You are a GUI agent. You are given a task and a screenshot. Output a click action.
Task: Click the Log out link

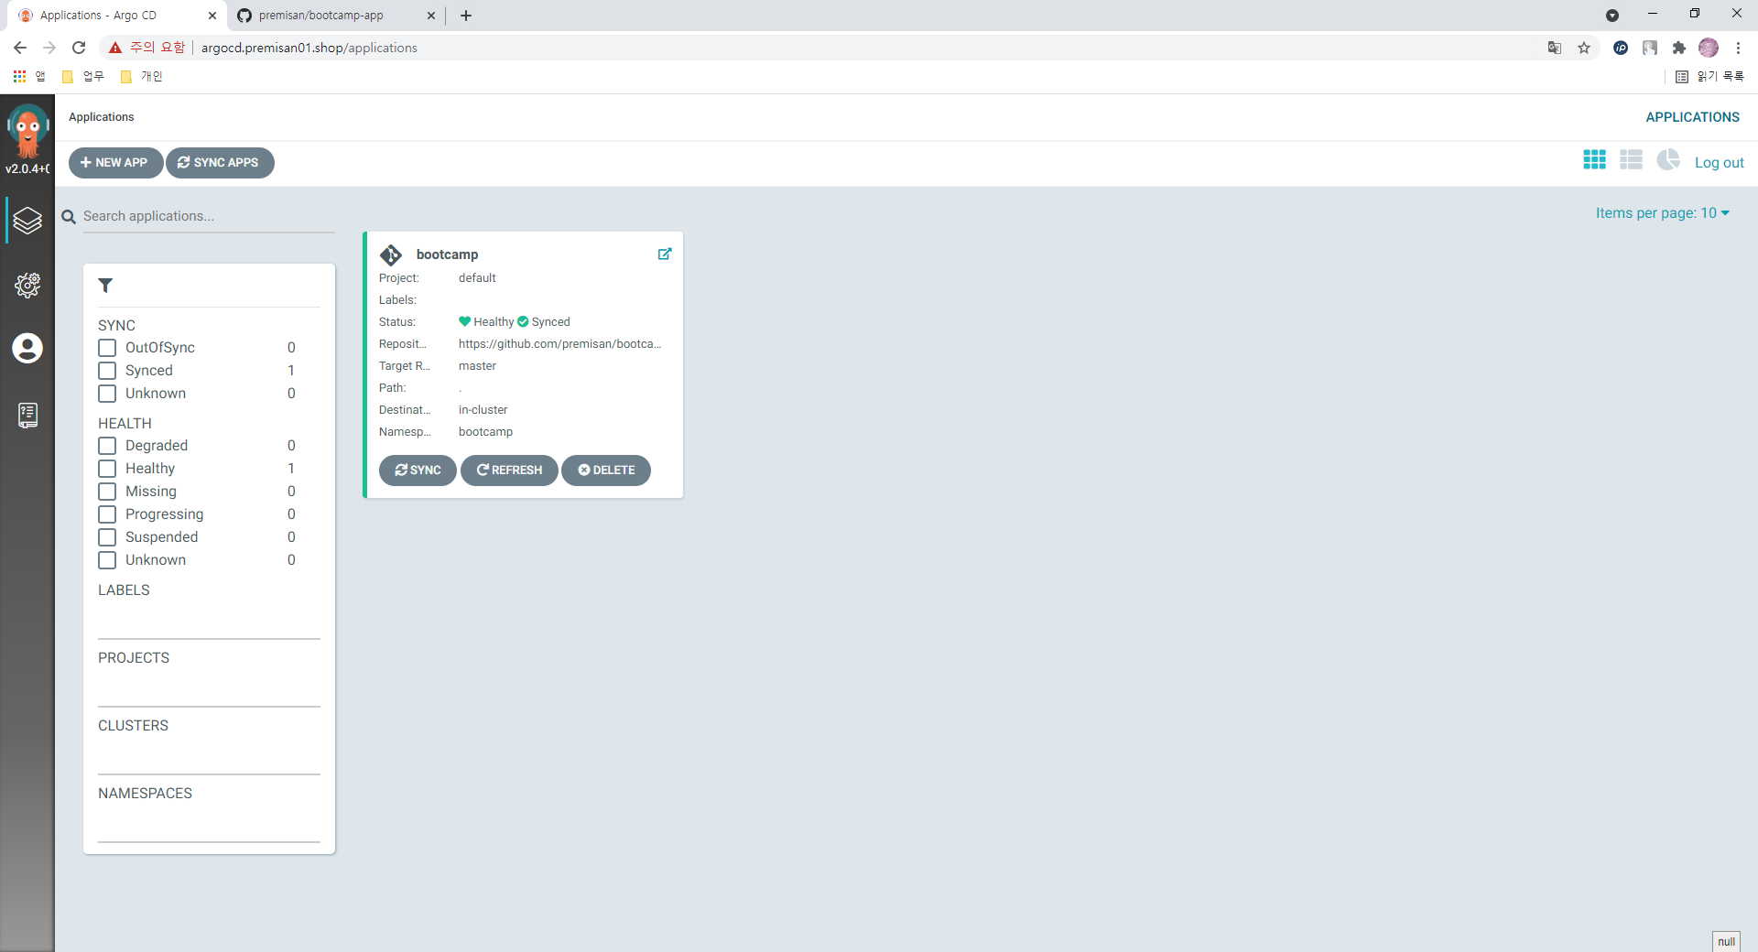(x=1719, y=163)
